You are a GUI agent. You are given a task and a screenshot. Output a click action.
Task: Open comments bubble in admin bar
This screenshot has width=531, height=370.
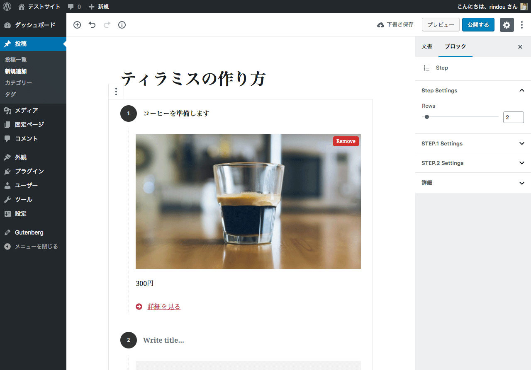[x=74, y=7]
